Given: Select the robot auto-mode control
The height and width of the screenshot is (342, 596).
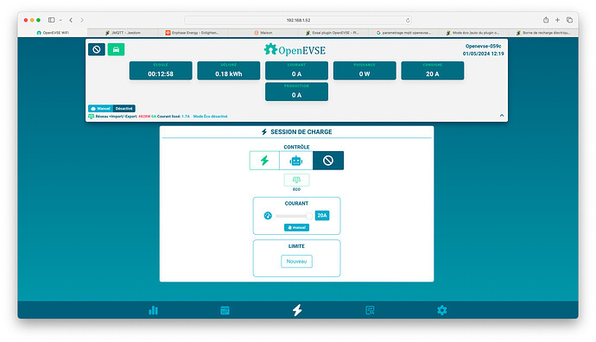Looking at the screenshot, I should point(295,161).
